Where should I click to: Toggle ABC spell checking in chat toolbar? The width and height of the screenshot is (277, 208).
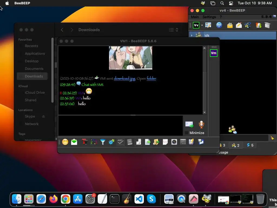point(120,142)
